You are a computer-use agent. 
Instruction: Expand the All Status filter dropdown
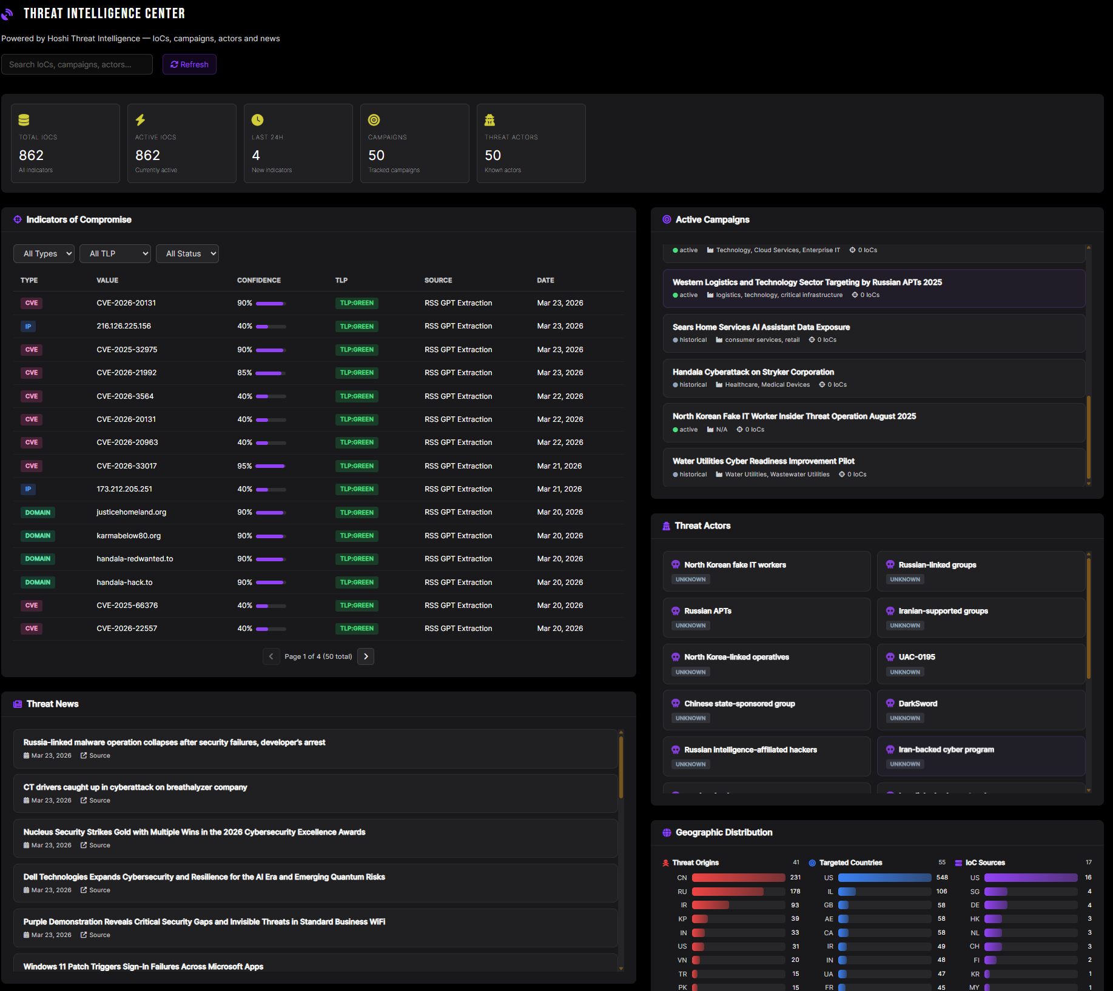[x=187, y=253]
